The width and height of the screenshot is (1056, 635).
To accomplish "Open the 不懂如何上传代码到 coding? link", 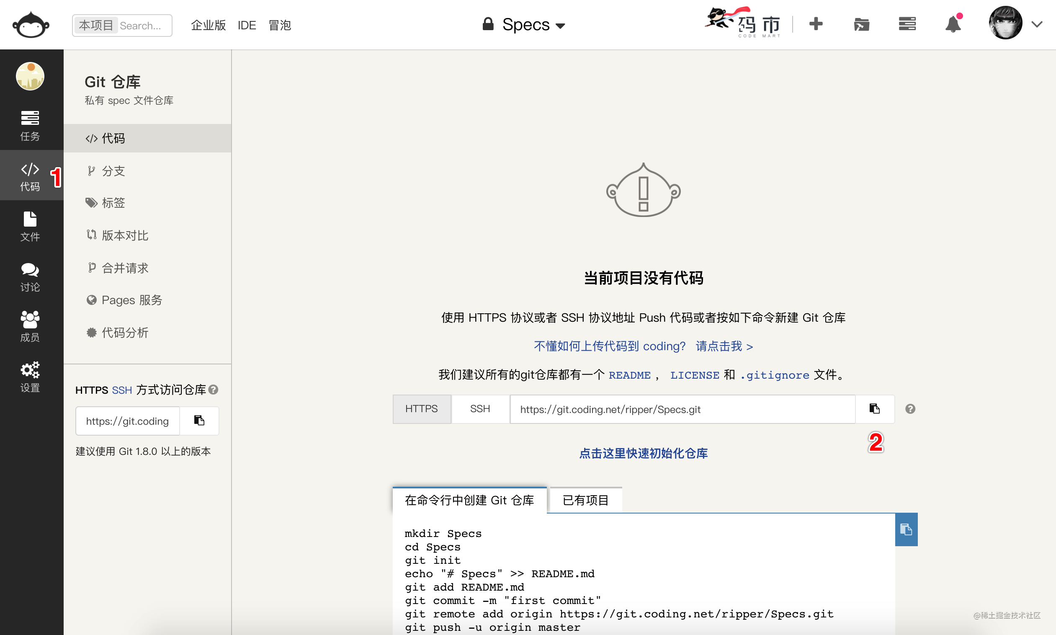I will click(x=643, y=346).
